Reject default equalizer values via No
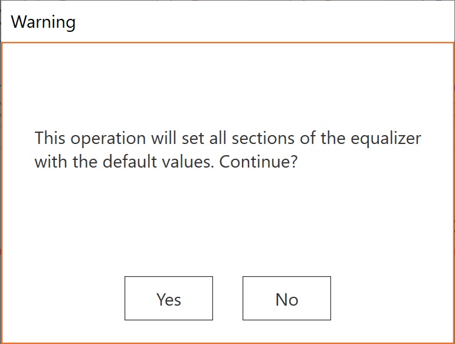455x344 pixels. [x=287, y=299]
